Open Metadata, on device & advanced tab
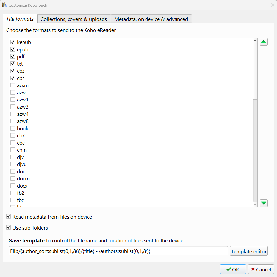The image size is (277, 277). pos(151,19)
